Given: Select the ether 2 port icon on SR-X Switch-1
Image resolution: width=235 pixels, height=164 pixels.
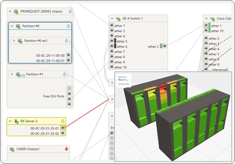Looking at the screenshot, I should (165, 46).
